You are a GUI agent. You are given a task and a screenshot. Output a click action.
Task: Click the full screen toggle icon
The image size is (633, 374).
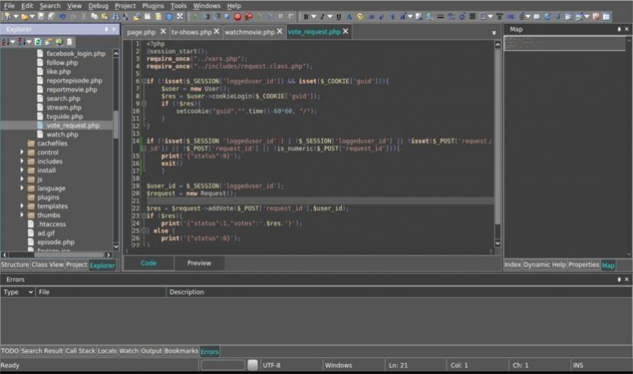pos(180,17)
